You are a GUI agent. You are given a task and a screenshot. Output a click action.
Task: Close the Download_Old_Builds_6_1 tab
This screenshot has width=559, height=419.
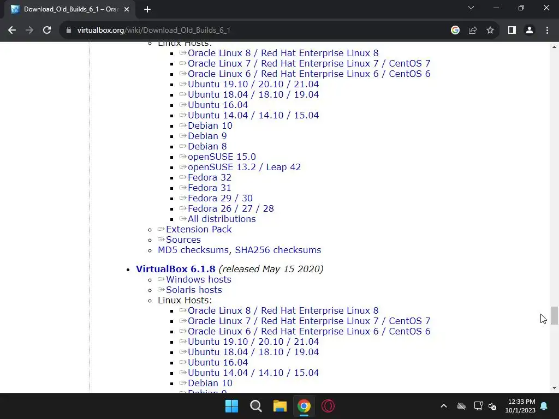click(x=127, y=9)
